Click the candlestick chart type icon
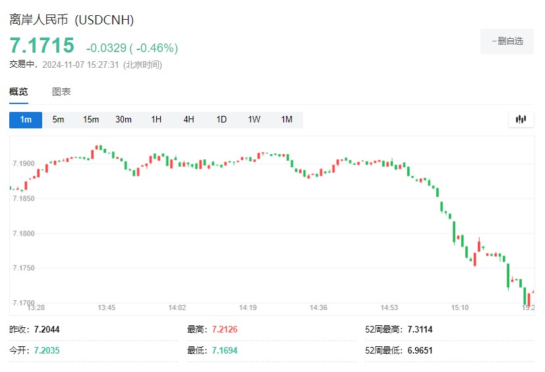Image resolution: width=545 pixels, height=372 pixels. point(521,119)
